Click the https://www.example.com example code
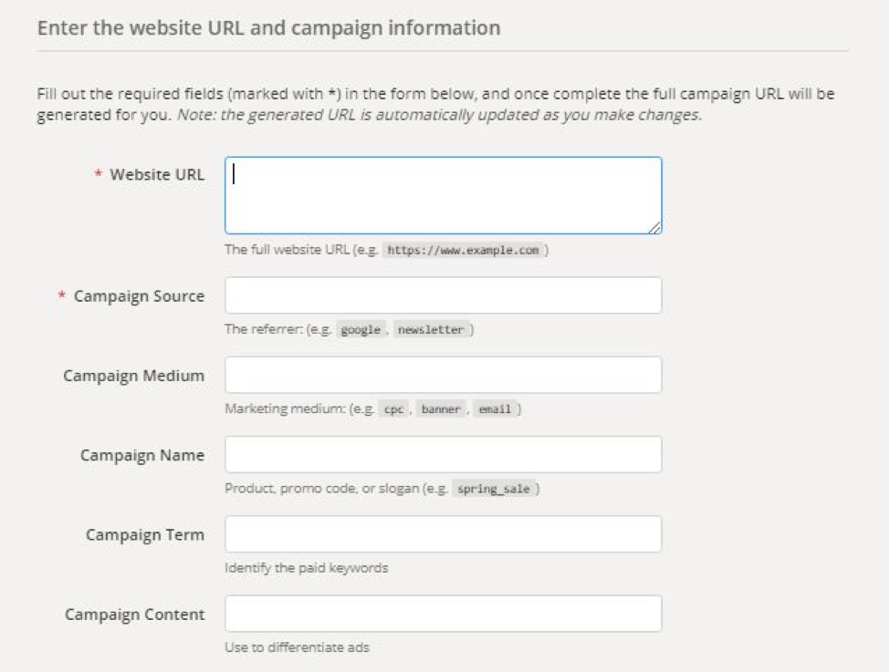 point(463,250)
